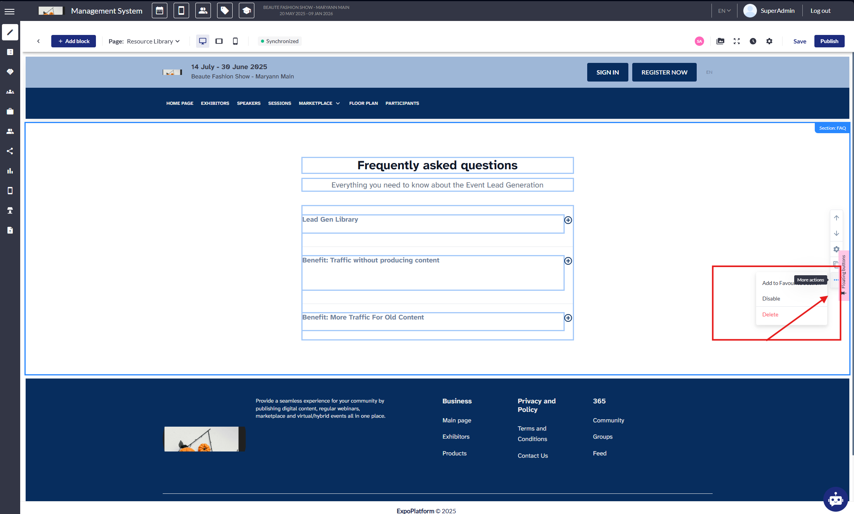The image size is (854, 514).
Task: Open the bar chart analytics icon
Action: point(10,171)
